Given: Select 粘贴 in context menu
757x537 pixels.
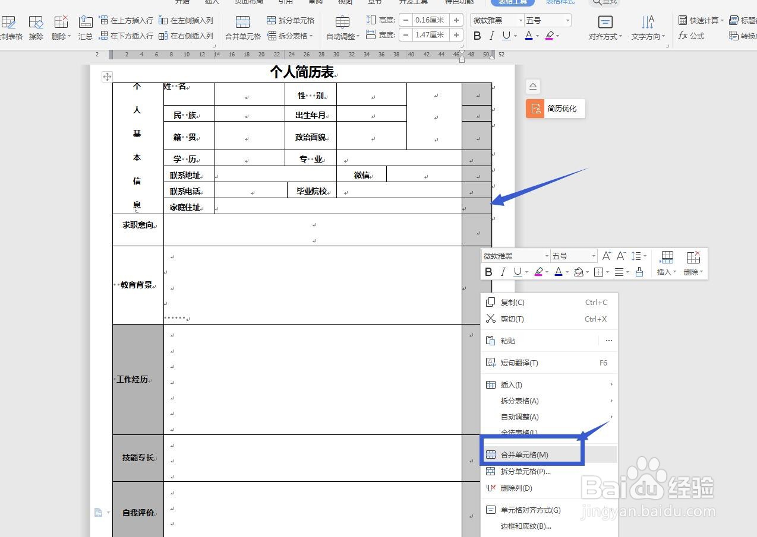Looking at the screenshot, I should pyautogui.click(x=539, y=341).
